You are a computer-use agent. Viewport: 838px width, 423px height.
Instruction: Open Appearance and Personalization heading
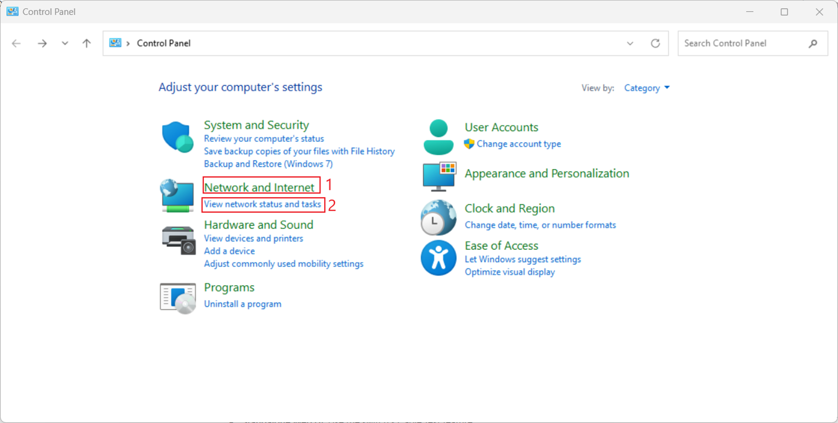pos(547,174)
